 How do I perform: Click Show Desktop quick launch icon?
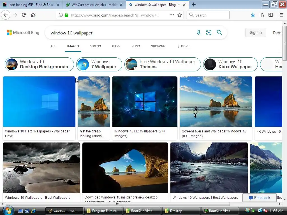(20, 211)
